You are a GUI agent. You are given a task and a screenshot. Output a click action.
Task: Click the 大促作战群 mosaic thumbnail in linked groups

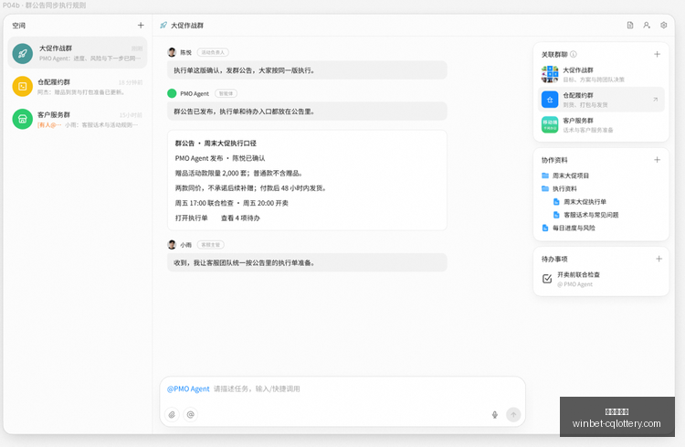550,74
